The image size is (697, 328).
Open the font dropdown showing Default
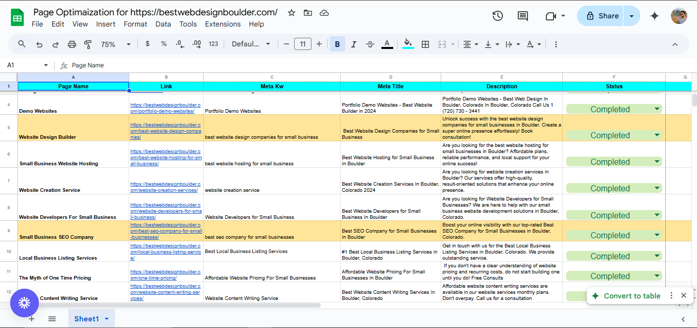pos(251,44)
